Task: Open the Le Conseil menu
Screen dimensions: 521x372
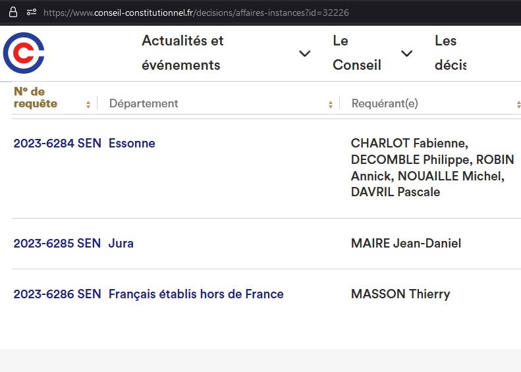Action: click(356, 53)
